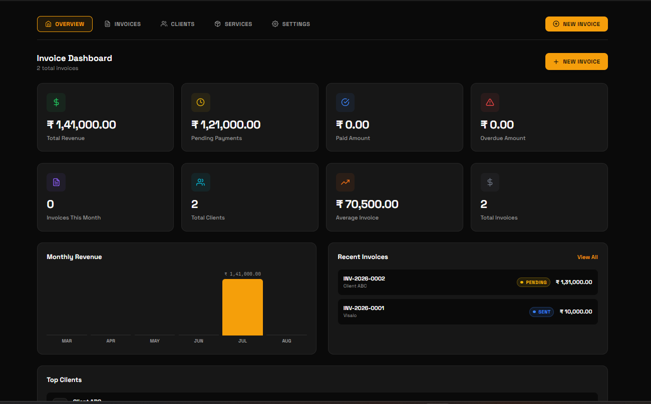This screenshot has height=404, width=651.
Task: Click the ₹ 1,41,000.00 label above chart bar
Action: 242,274
